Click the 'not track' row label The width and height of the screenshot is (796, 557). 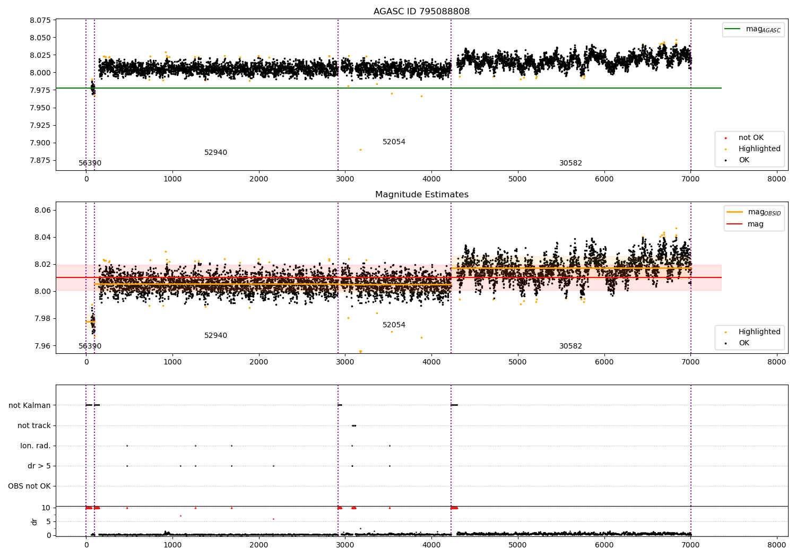click(x=34, y=426)
